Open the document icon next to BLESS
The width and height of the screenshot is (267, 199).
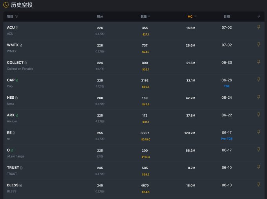pos(20,185)
